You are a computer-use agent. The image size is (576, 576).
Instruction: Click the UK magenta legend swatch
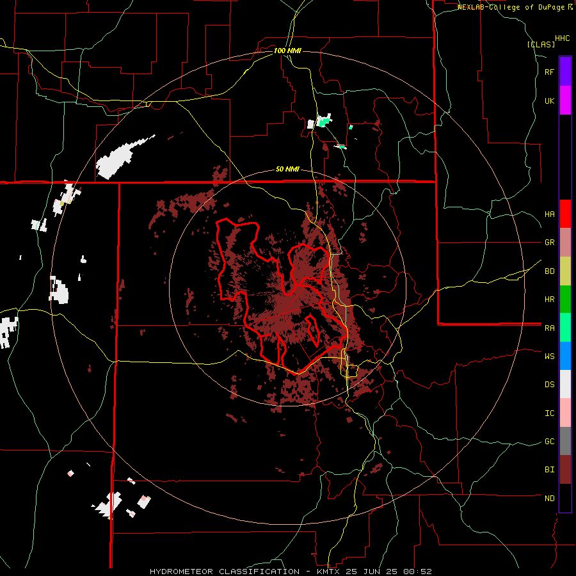point(565,100)
